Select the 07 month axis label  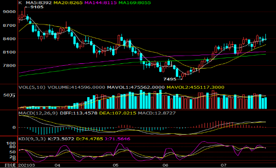pyautogui.click(x=224, y=165)
